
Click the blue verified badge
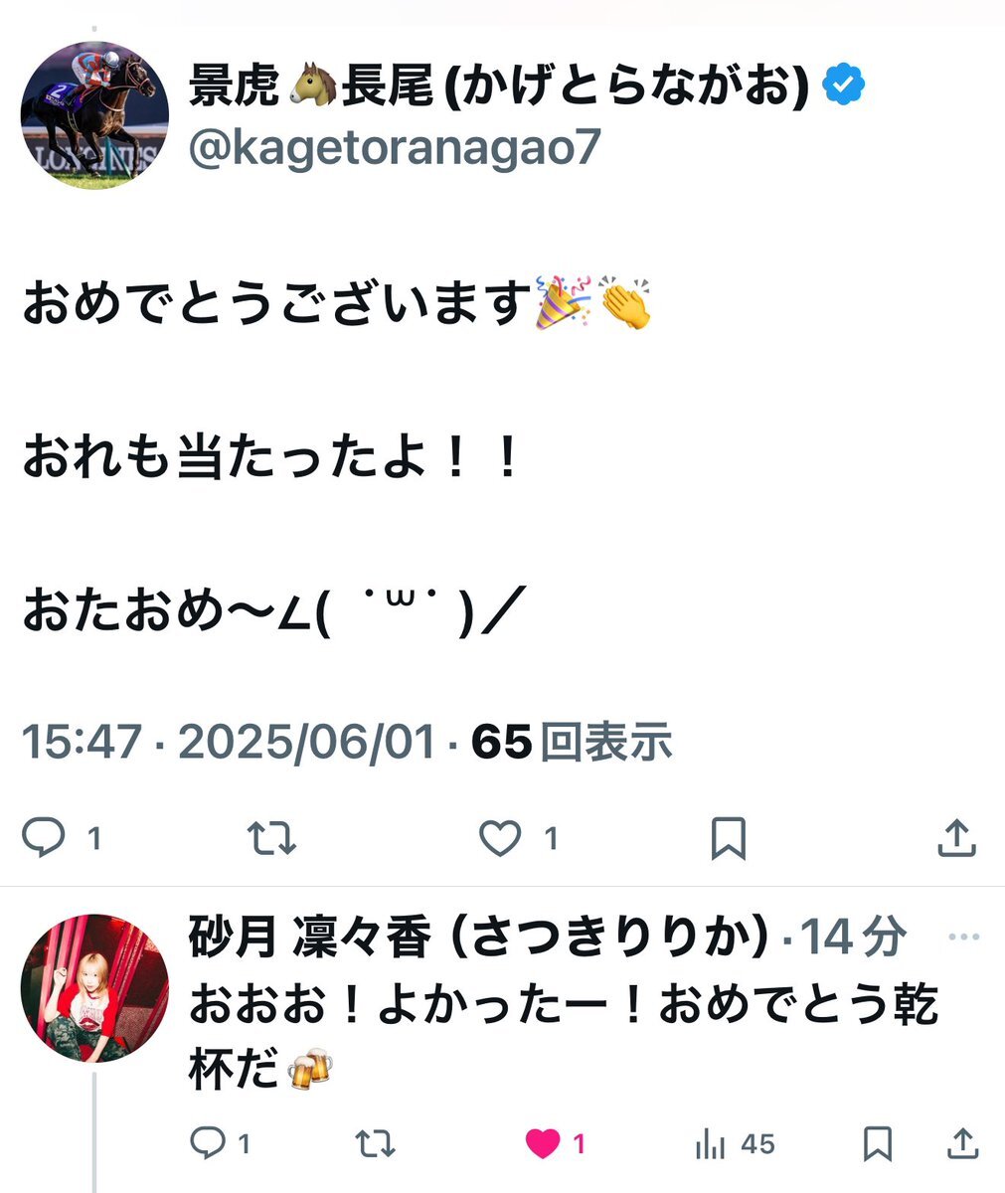844,86
